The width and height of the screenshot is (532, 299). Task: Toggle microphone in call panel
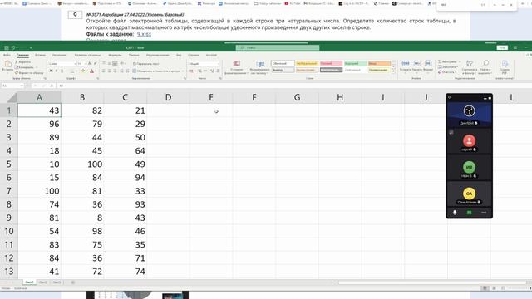[455, 213]
